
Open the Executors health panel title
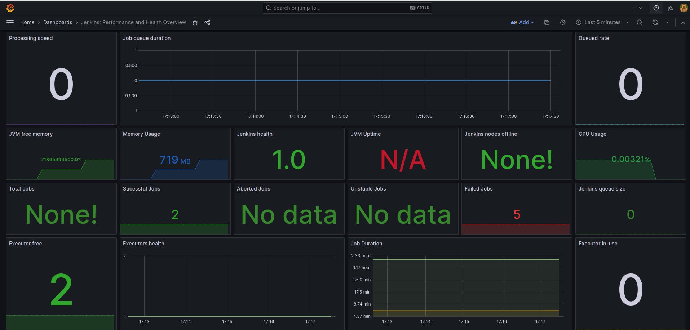pyautogui.click(x=143, y=244)
